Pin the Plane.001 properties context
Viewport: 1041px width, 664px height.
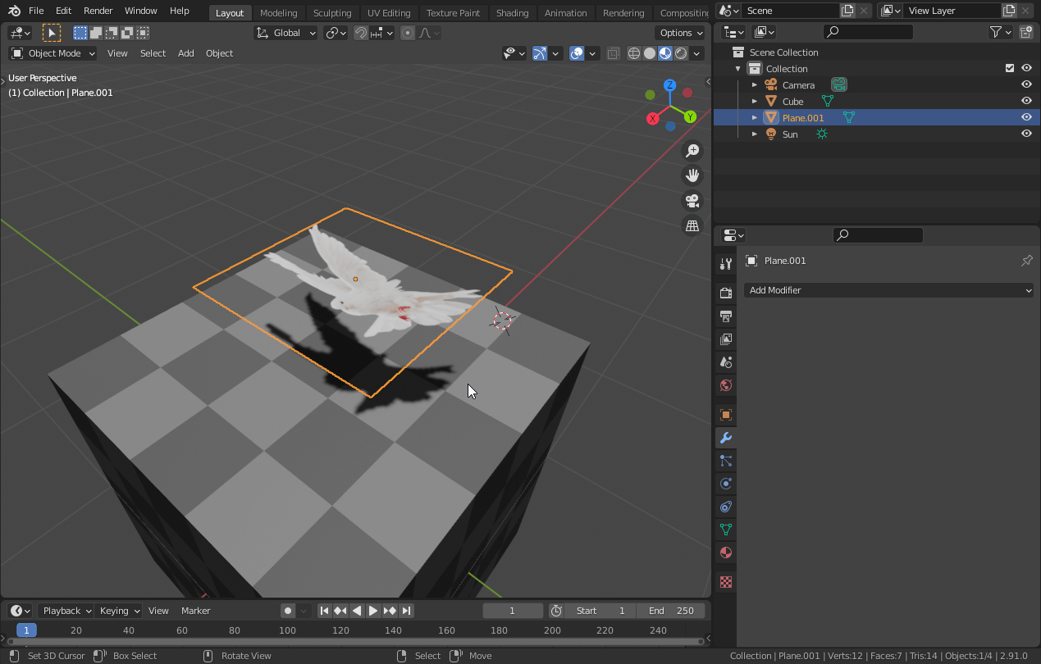click(x=1026, y=261)
